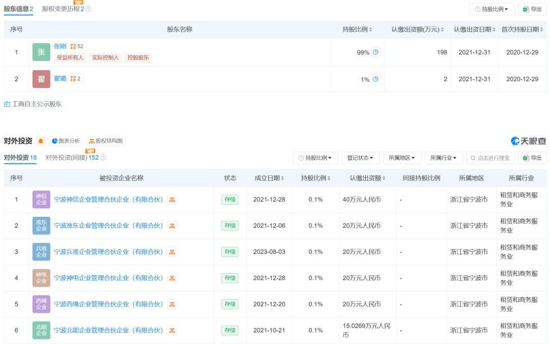This screenshot has height=344, width=550.
Task: Click 存续 status badge for 宁波神信
Action: click(230, 199)
